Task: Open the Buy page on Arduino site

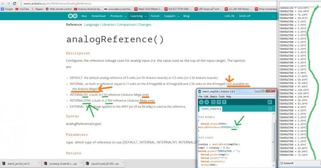Action: click(x=84, y=16)
